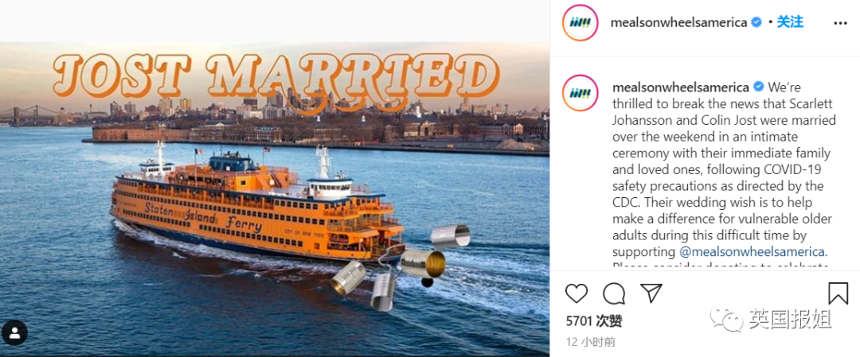Follow the account via 关注 link
The height and width of the screenshot is (357, 860).
click(x=791, y=22)
